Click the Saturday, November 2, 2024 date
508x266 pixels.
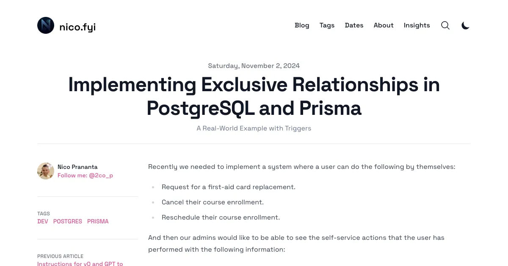[254, 66]
